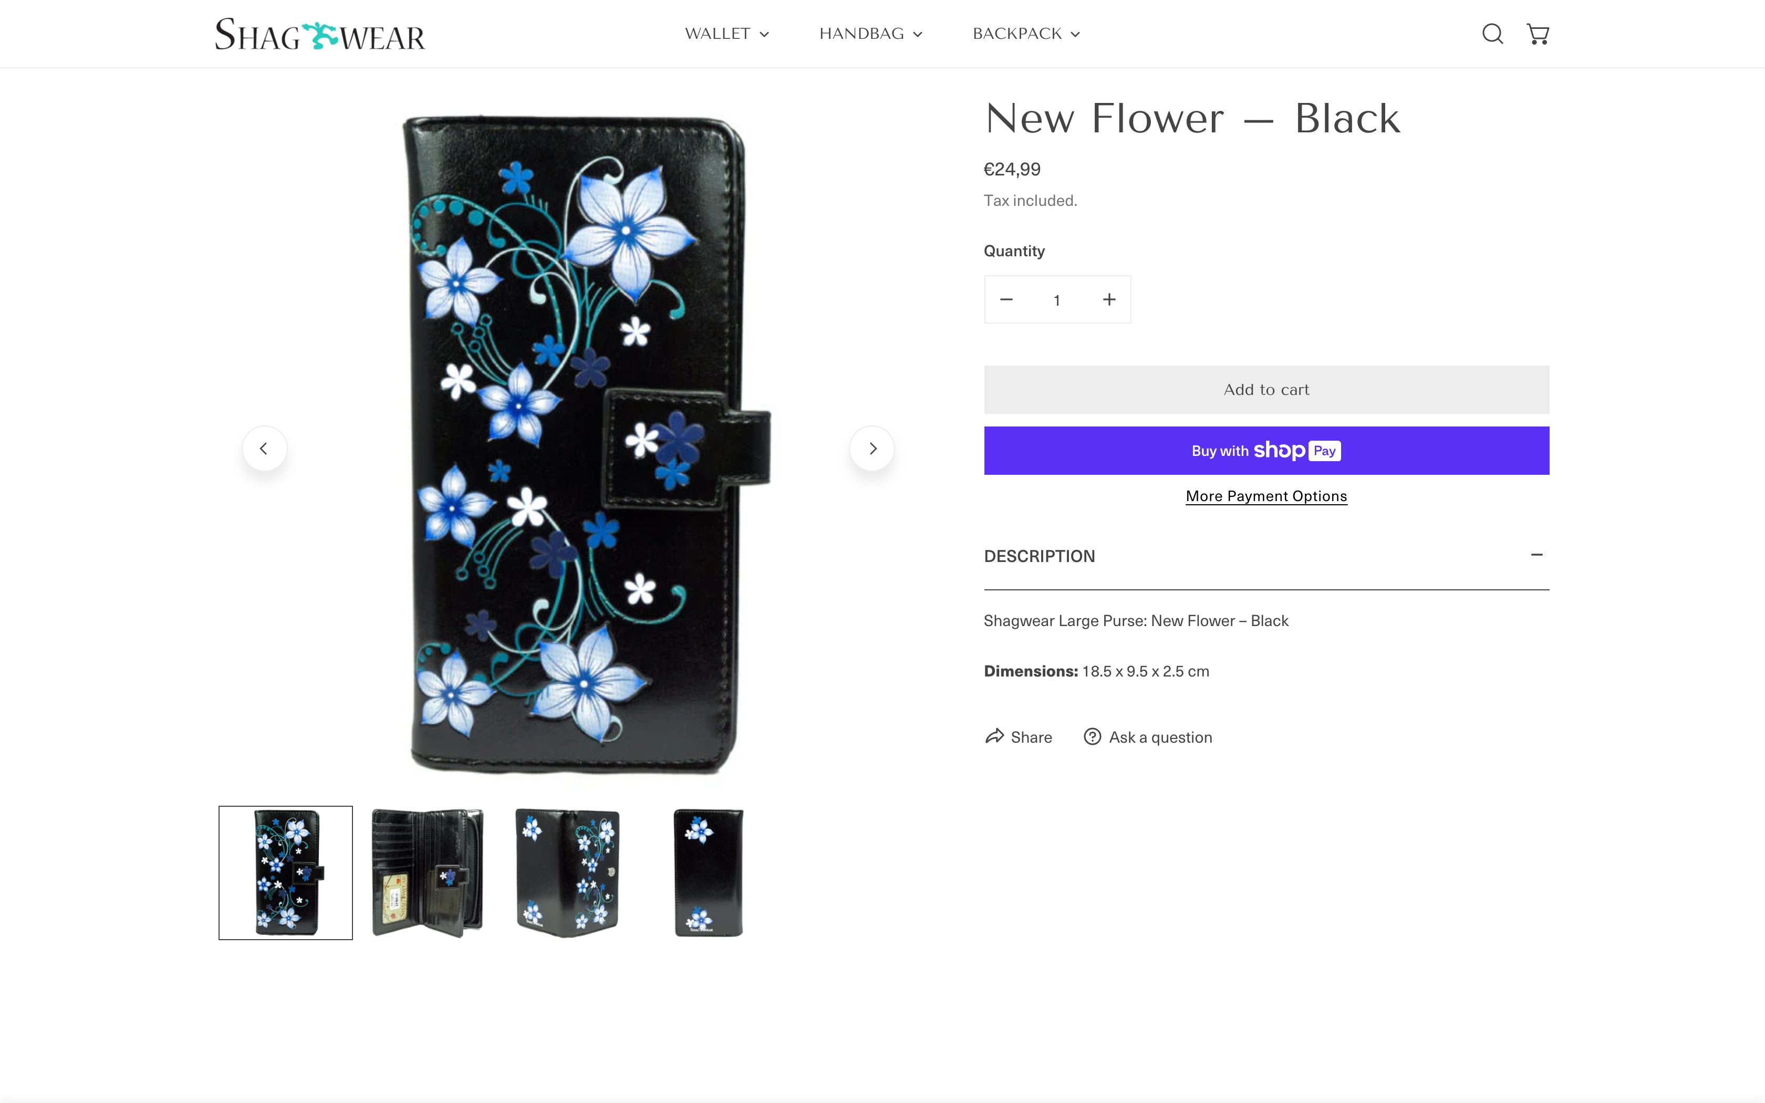
Task: Go to next product image arrow
Action: point(871,449)
